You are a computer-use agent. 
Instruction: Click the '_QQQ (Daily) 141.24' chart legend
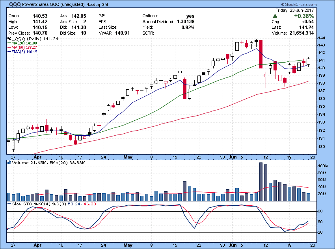(35, 39)
